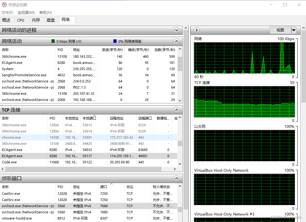306x222 pixels.
Task: Minimize the Resource Monitor window
Action: (271, 5)
